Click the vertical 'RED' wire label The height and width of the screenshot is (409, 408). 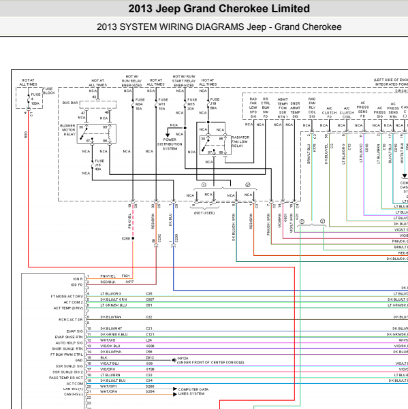coord(26,135)
